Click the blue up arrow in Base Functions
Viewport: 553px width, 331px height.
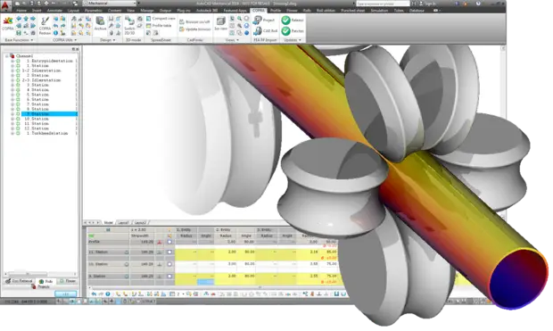coord(26,19)
